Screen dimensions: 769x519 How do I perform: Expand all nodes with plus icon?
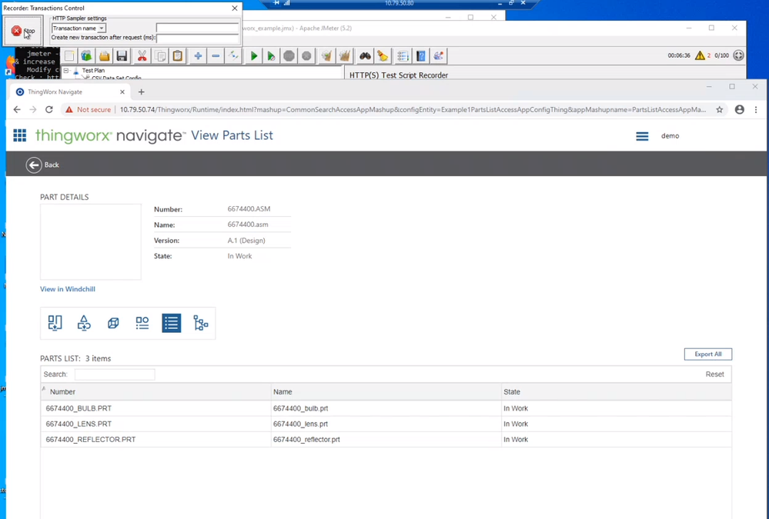point(198,56)
